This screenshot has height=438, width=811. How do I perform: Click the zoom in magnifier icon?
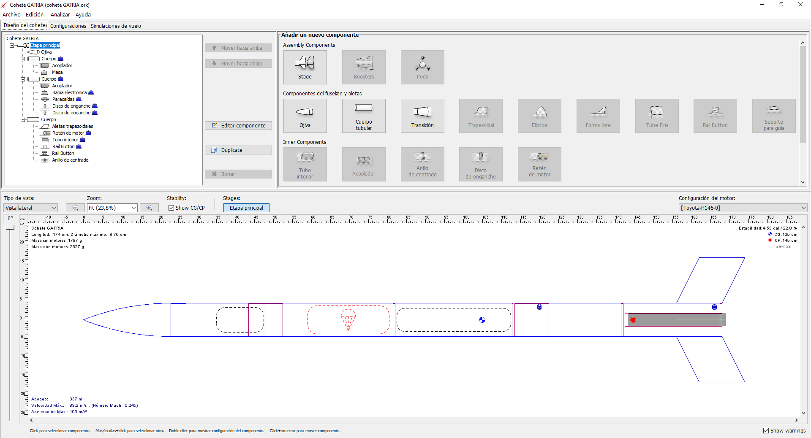149,208
